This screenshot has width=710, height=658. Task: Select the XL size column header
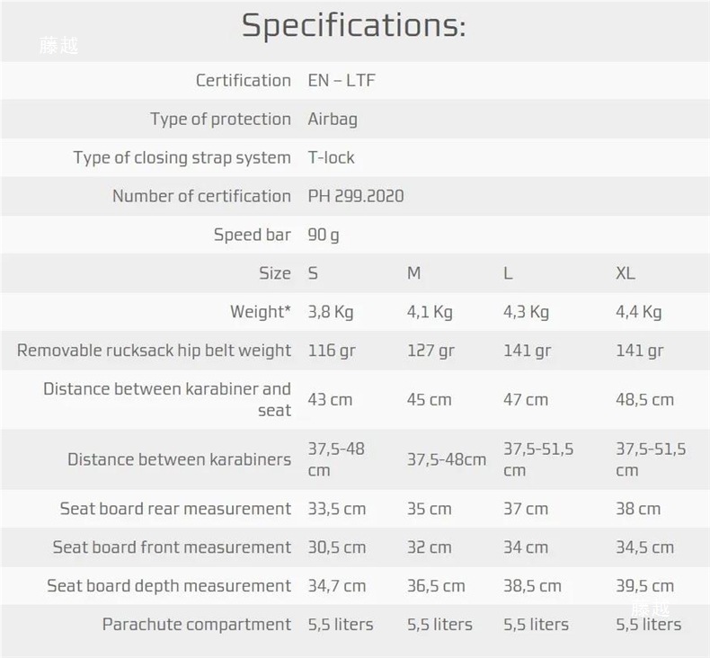626,273
